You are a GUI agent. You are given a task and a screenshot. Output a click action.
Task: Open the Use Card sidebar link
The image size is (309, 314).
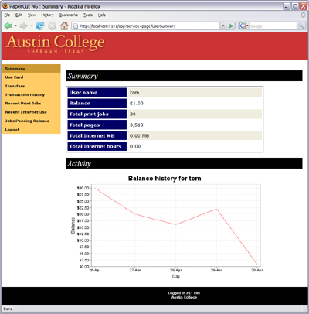tap(14, 77)
